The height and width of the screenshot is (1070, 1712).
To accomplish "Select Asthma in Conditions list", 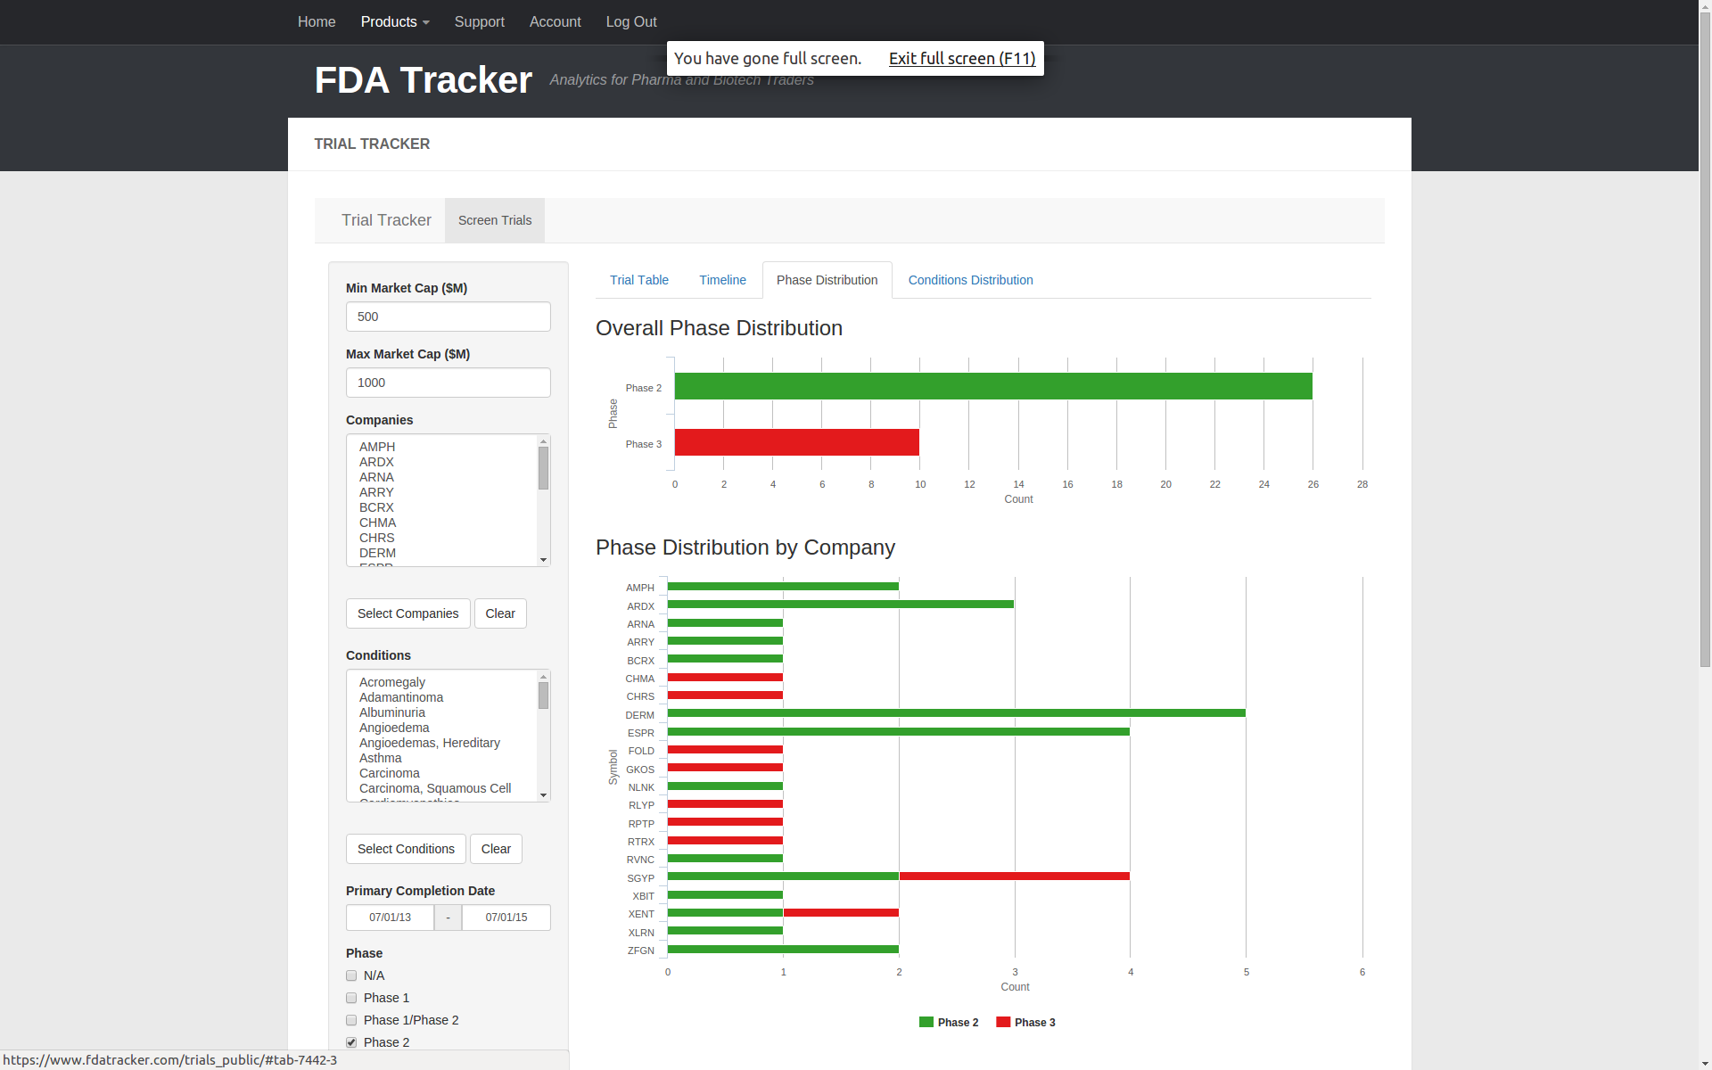I will pos(380,758).
